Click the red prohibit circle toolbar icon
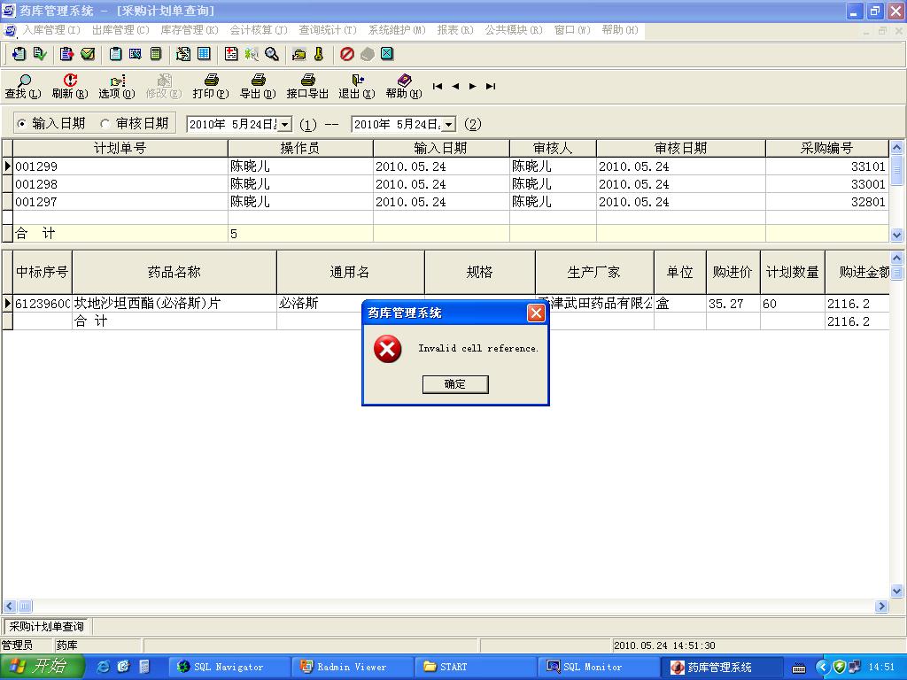907x680 pixels. [x=347, y=54]
